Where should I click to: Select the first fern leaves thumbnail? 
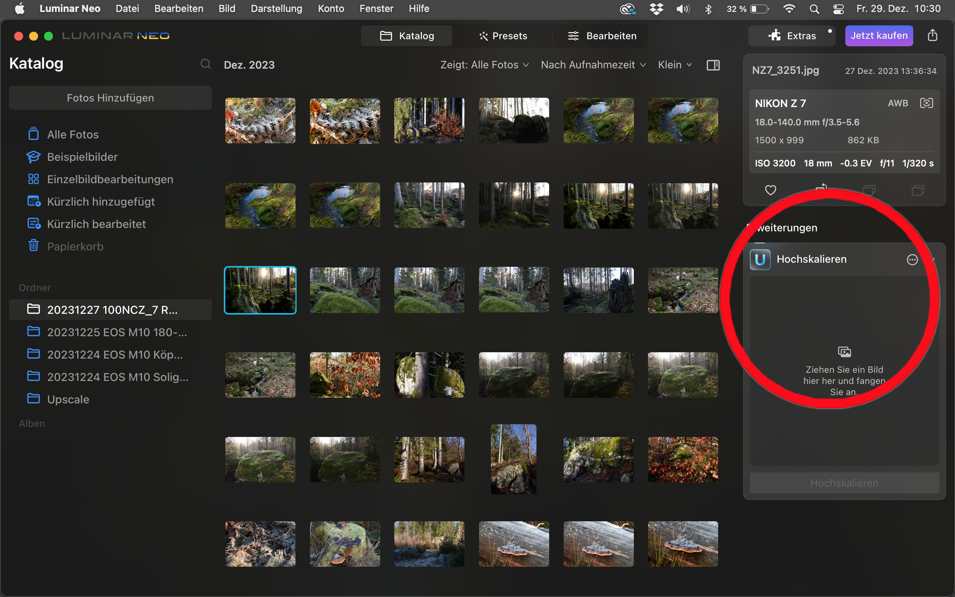coord(260,121)
